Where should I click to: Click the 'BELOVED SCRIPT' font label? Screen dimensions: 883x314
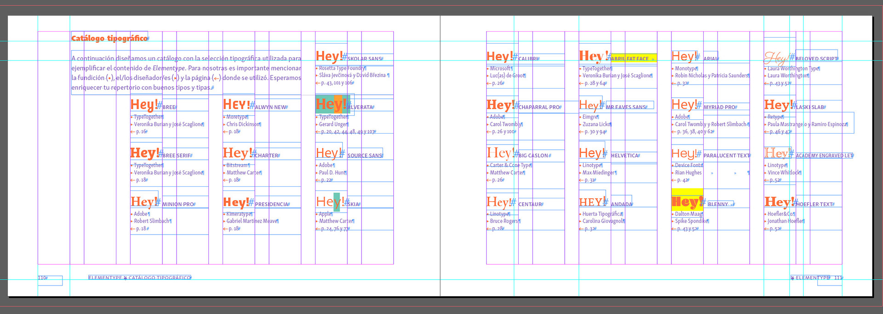[816, 59]
